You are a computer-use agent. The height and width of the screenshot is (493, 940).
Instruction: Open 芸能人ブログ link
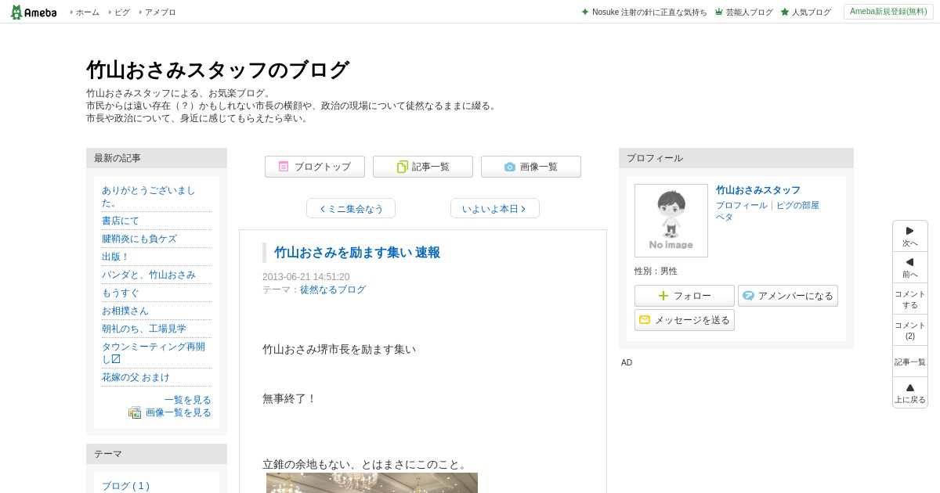[x=749, y=13]
